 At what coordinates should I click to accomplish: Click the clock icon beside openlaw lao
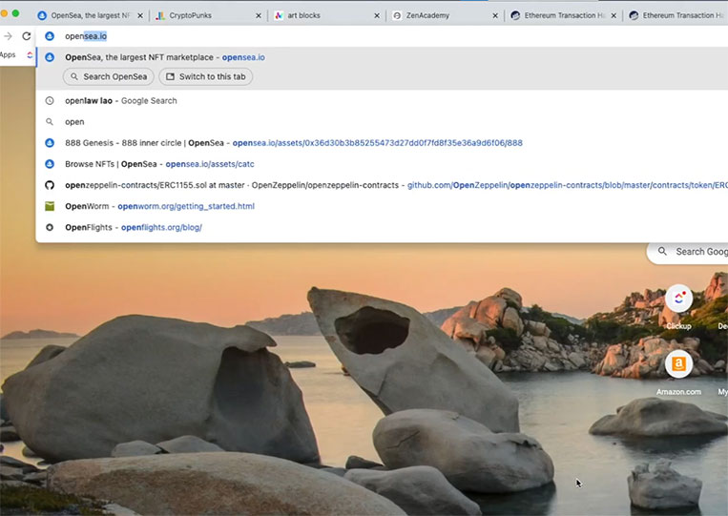click(50, 101)
